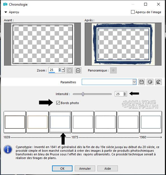
Task: Increase Intensité with the up spinner
Action: tap(125, 93)
